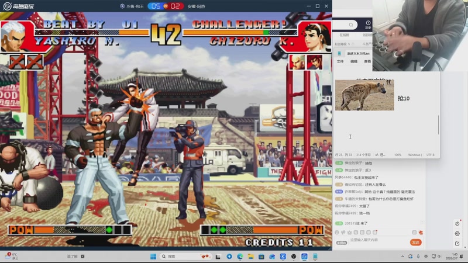Click the weather widget showing 0°C

[x=11, y=256]
